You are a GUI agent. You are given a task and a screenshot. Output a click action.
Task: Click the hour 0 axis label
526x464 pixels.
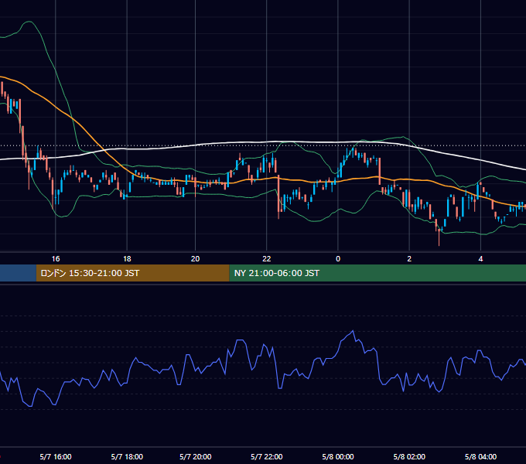click(338, 259)
